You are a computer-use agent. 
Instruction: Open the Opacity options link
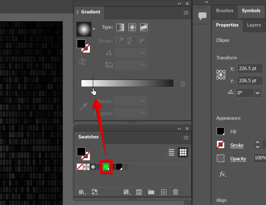[238, 159]
